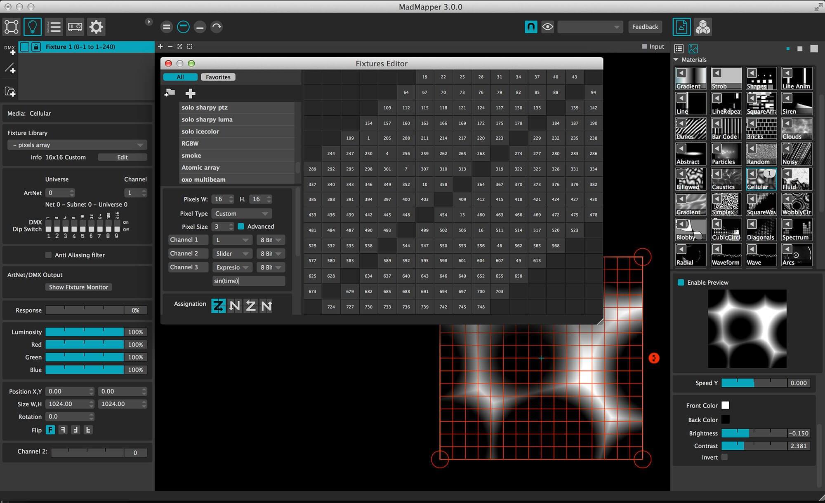Click the first Flip F orientation icon

coord(50,430)
